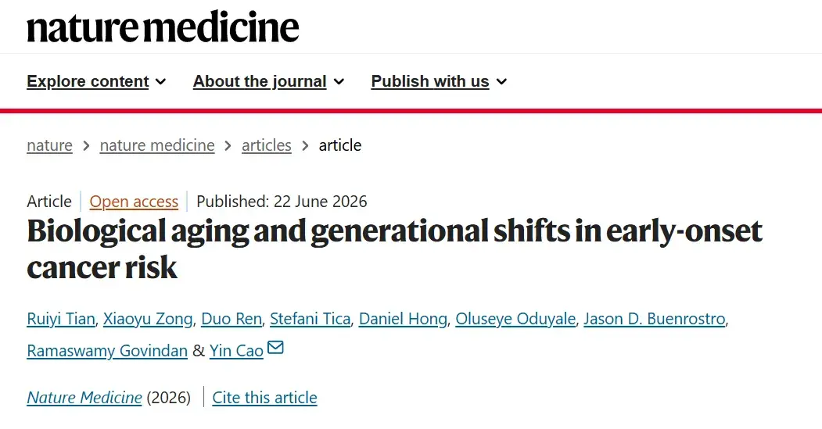Click the nature medicine logo
This screenshot has width=822, height=429.
(163, 27)
